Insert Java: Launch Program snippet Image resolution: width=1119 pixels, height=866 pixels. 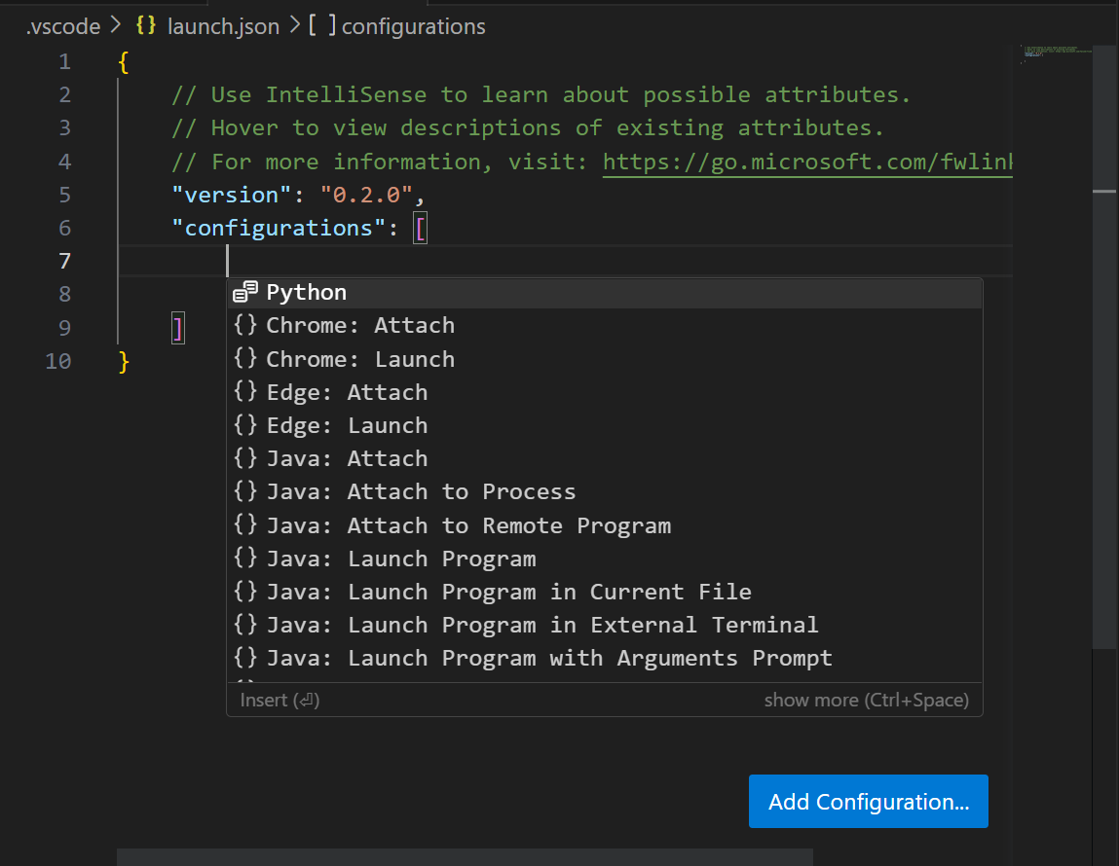click(x=605, y=559)
